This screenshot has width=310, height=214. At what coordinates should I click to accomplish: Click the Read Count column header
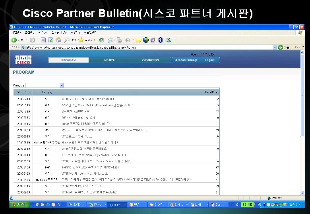(x=211, y=92)
